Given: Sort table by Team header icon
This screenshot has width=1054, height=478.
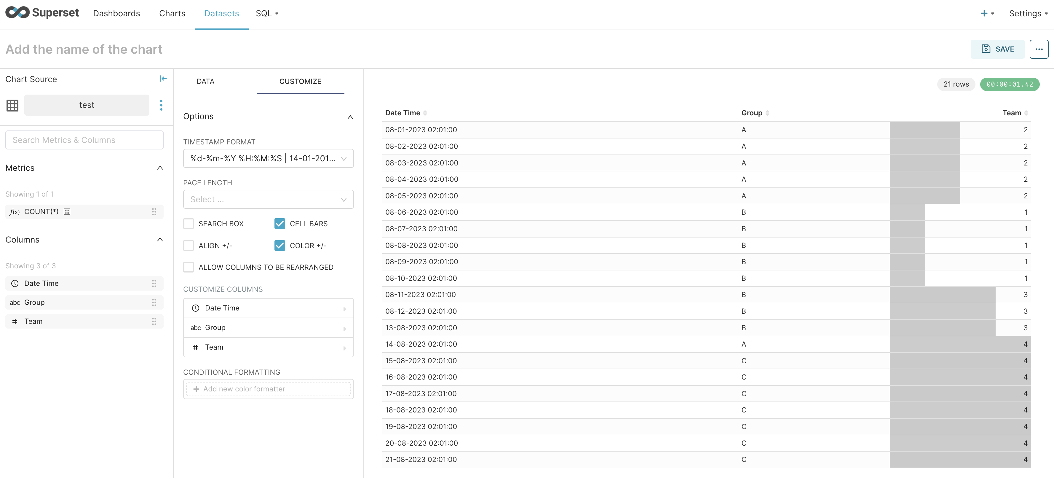Looking at the screenshot, I should click(x=1026, y=113).
